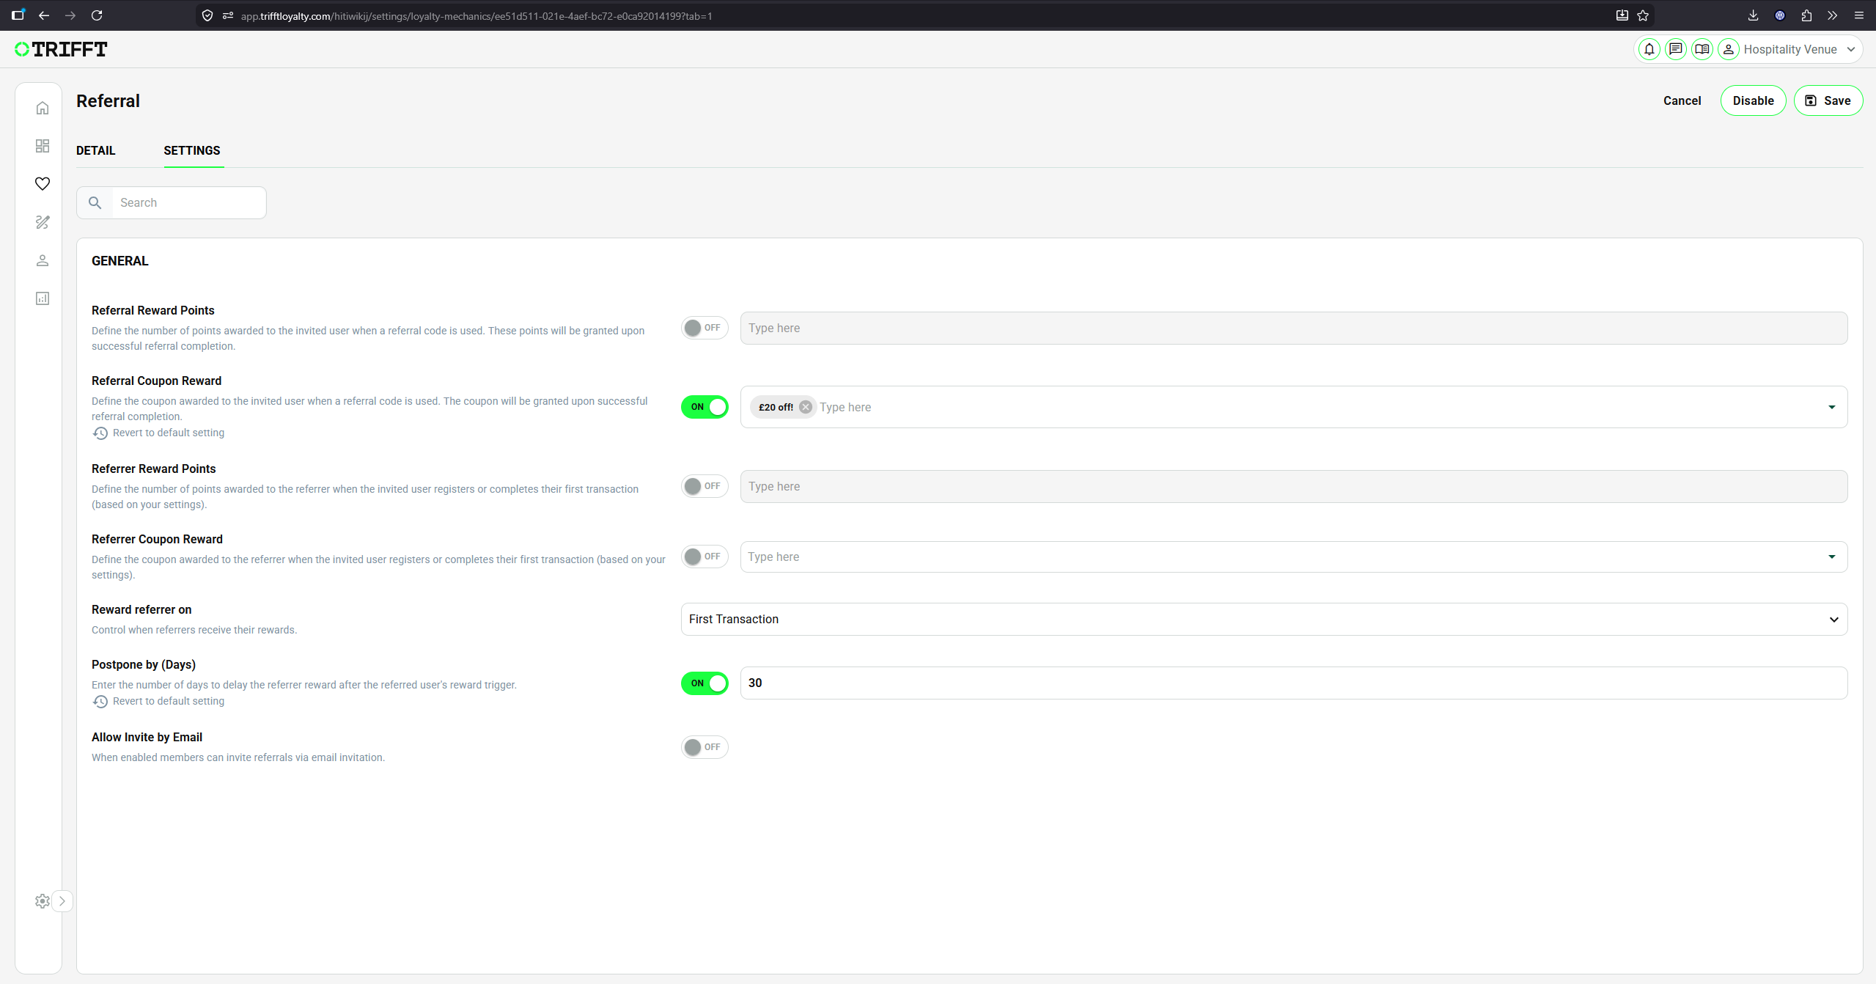Open the members person icon in sidebar

[x=43, y=260]
